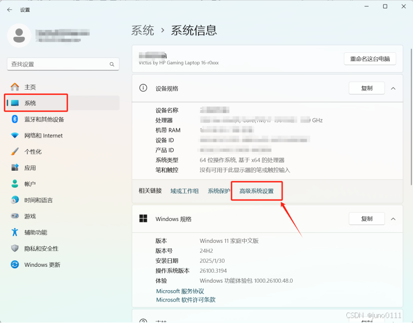The height and width of the screenshot is (323, 413).
Task: Collapse the Windows 规格 section chevron
Action: pos(393,219)
